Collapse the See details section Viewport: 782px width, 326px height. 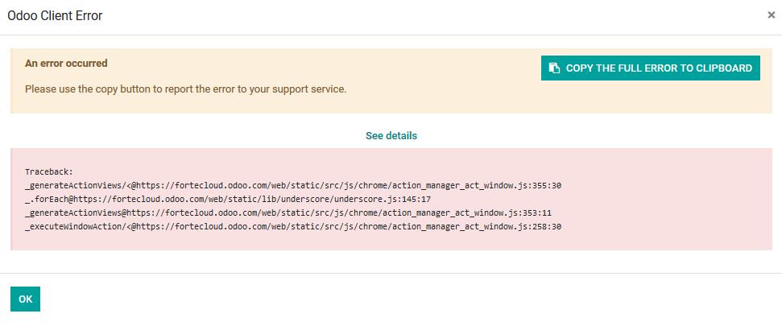[x=391, y=136]
